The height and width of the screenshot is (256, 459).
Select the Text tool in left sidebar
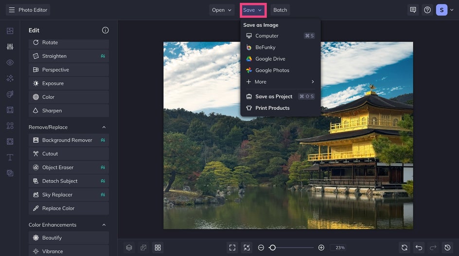coord(10,157)
